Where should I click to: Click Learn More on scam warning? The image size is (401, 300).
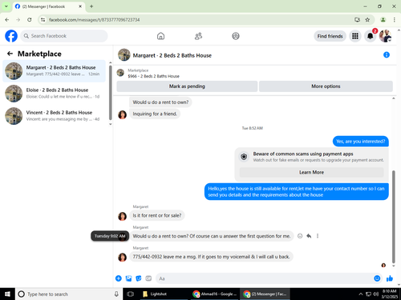click(311, 172)
